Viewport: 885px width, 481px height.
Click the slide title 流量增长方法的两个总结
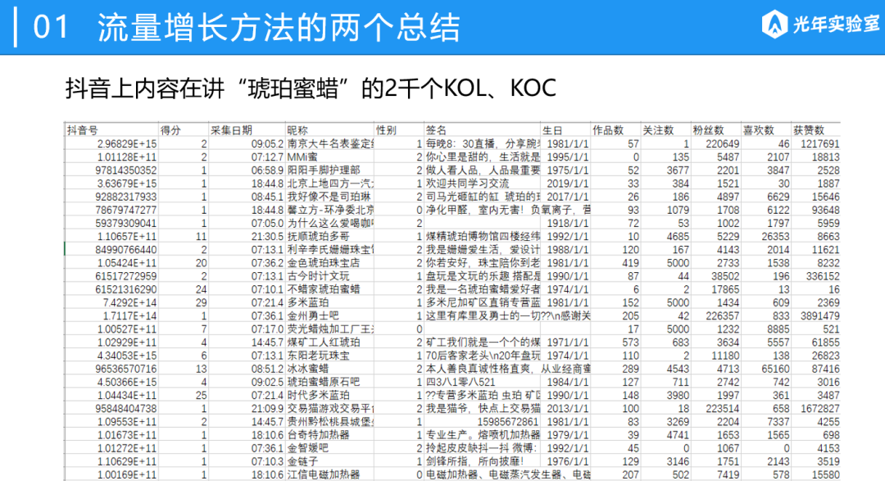[x=279, y=27]
